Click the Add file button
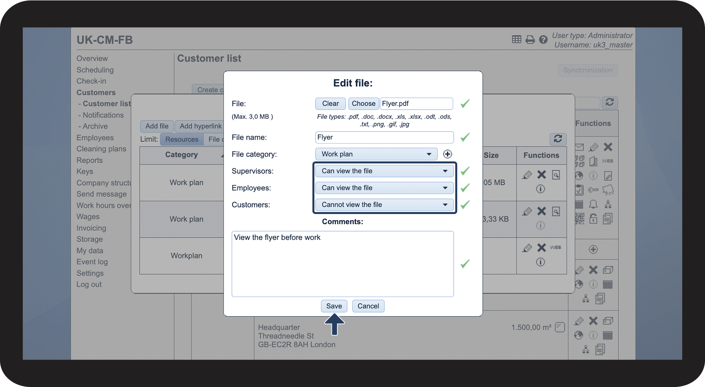705x387 pixels. click(x=157, y=126)
